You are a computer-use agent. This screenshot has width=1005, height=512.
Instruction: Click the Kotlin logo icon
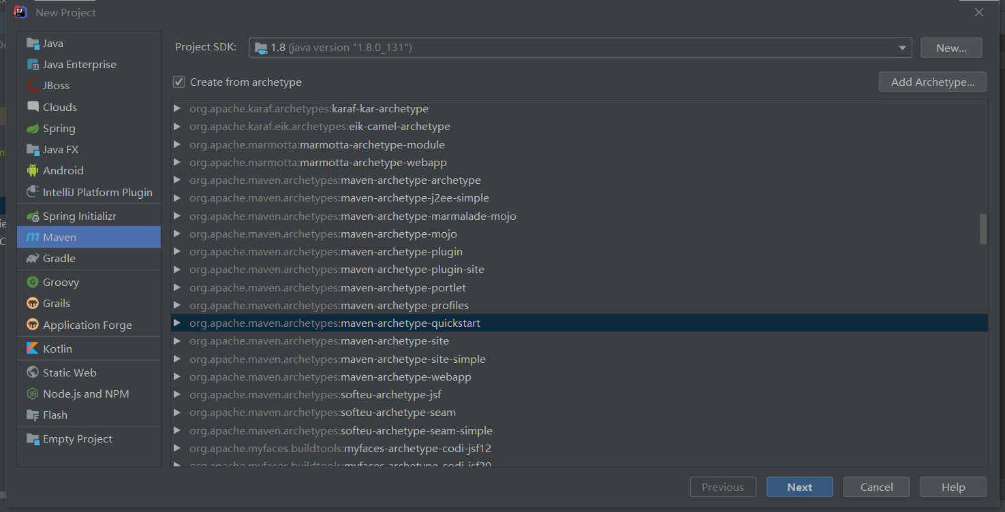tap(32, 349)
